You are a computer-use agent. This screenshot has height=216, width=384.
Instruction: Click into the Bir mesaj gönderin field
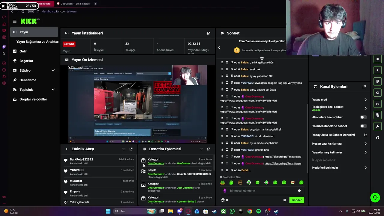tap(262, 190)
